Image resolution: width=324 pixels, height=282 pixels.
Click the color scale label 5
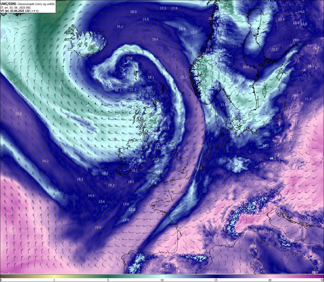tap(108, 280)
